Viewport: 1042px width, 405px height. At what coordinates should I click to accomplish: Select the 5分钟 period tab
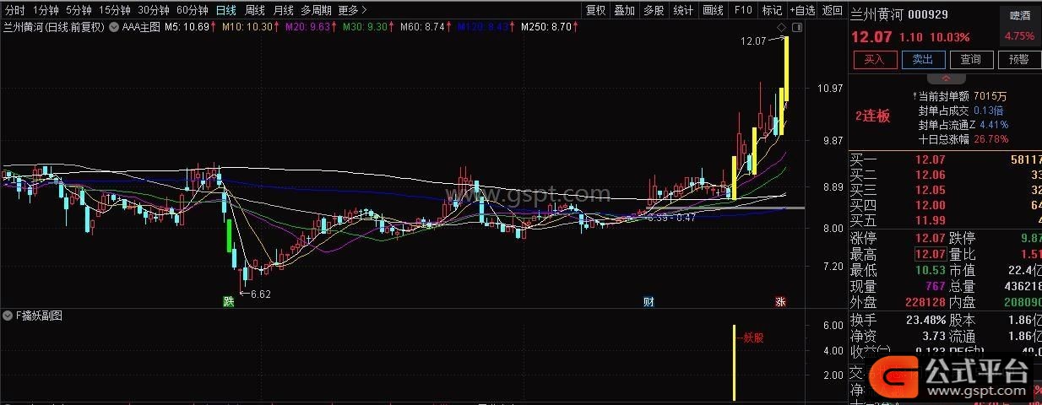[x=78, y=10]
